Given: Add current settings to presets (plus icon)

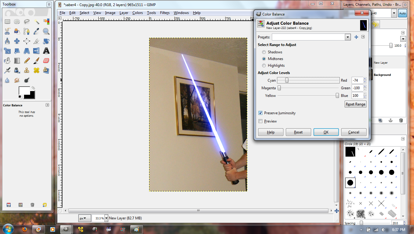Looking at the screenshot, I should [x=356, y=37].
